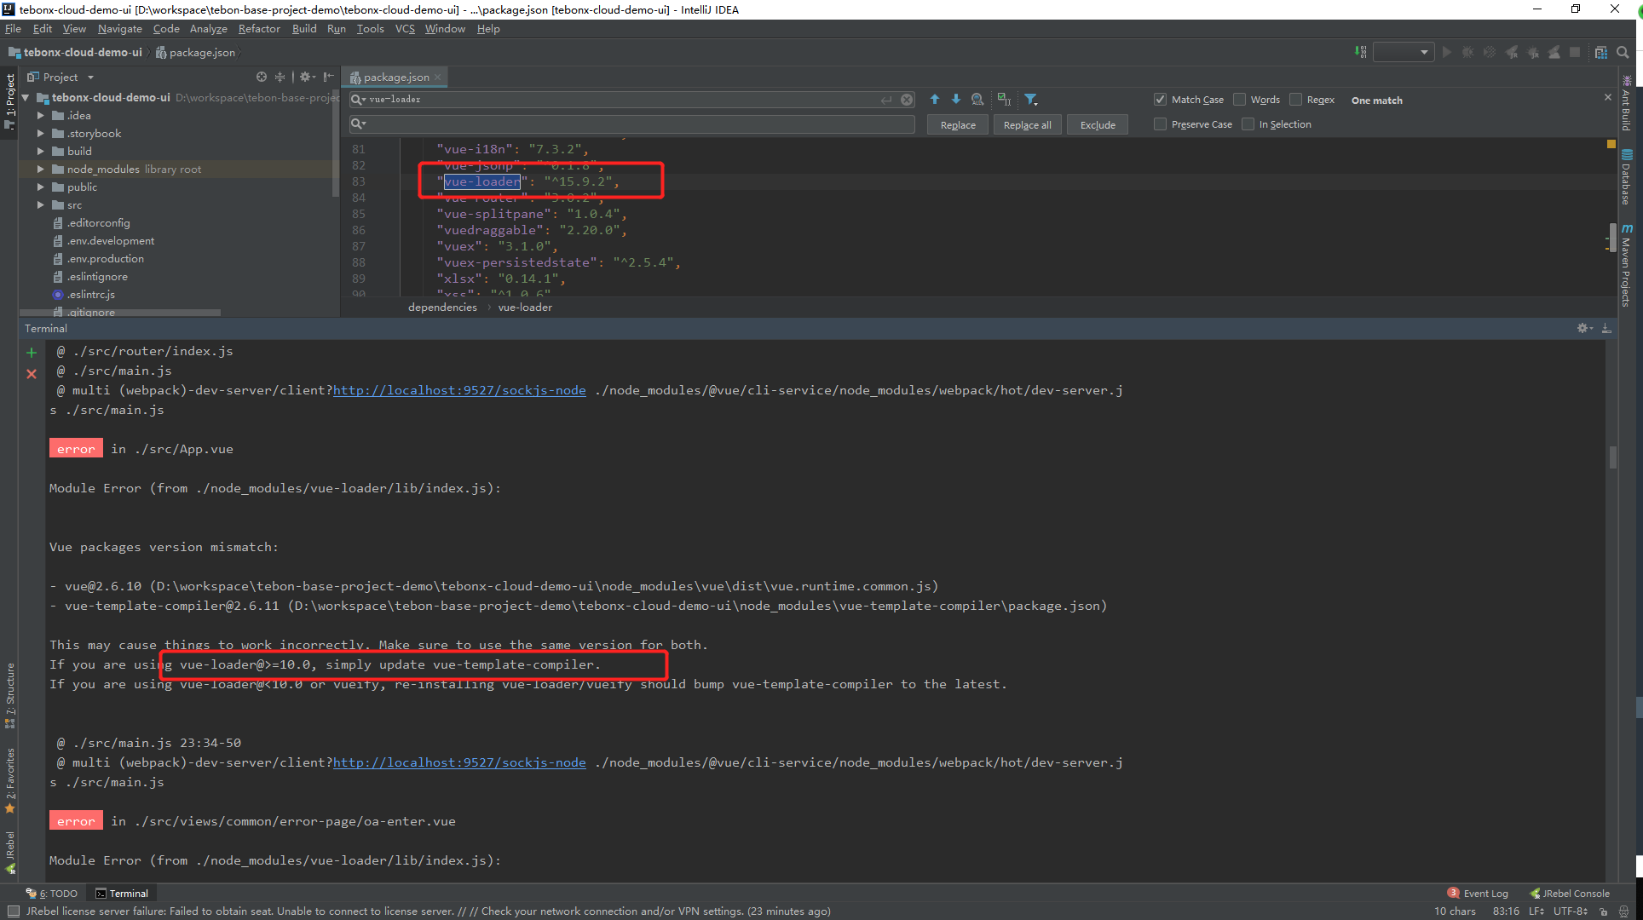Select the package.json editor tab

[x=395, y=78]
